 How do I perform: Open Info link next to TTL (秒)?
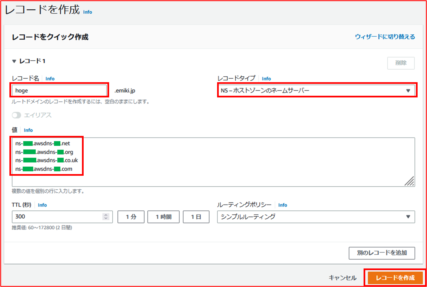point(42,205)
